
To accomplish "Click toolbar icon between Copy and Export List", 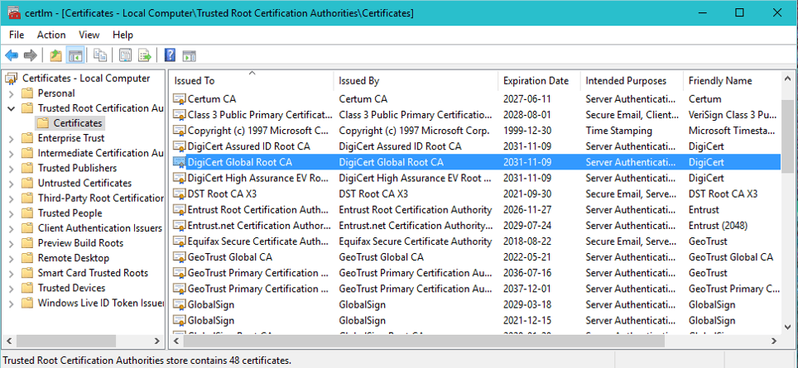I will point(125,55).
